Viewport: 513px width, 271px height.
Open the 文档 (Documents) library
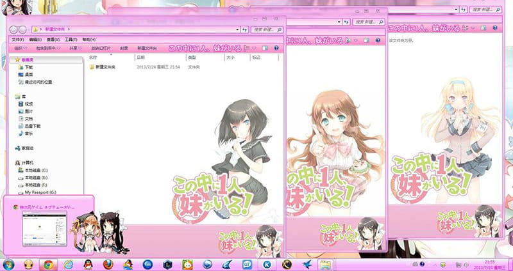[28, 119]
